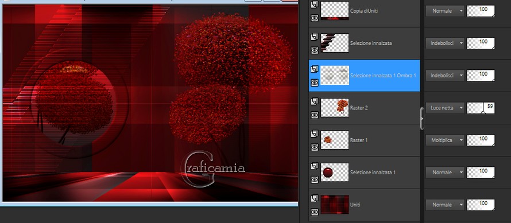Hide Selezione innalzata 1 Ombra 1 layer
This screenshot has height=223, width=511.
click(x=314, y=83)
